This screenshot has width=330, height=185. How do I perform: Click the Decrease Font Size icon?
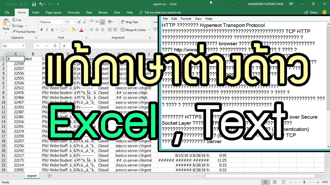(x=84, y=22)
